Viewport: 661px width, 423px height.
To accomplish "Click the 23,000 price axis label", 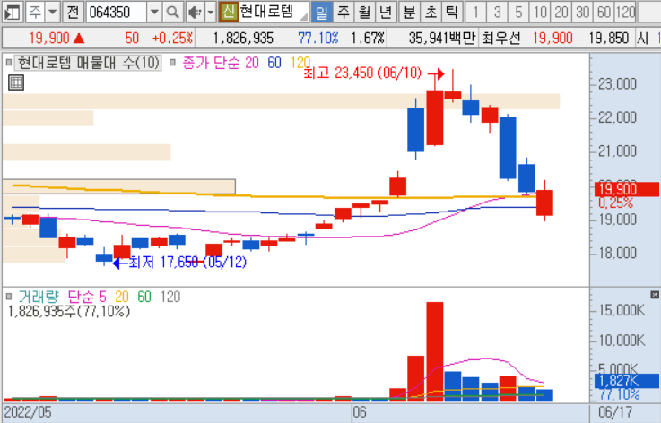I will coord(618,84).
